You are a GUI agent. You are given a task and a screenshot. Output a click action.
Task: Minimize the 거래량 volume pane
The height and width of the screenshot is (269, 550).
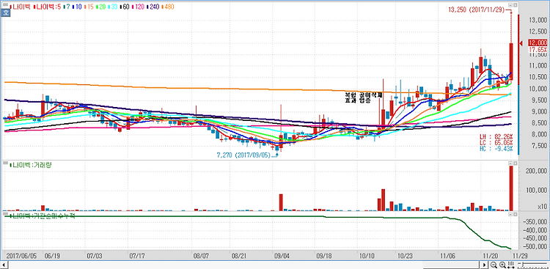(x=510, y=163)
